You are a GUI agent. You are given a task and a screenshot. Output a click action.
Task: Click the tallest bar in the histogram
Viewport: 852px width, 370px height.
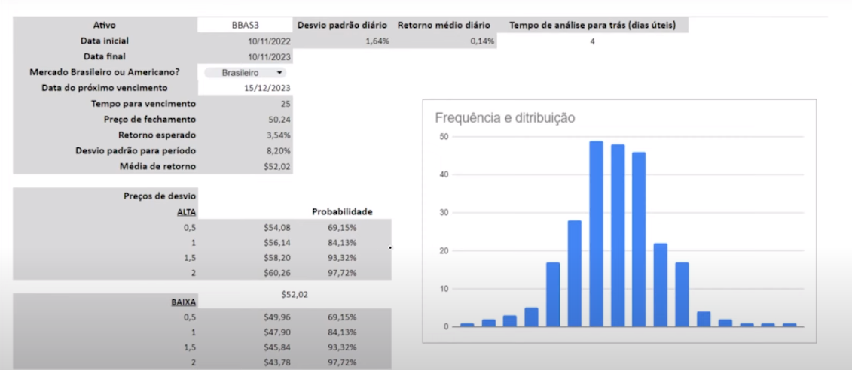[596, 233]
